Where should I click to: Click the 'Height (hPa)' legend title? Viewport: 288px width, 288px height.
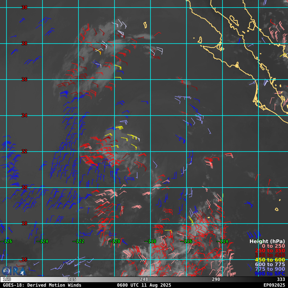(267, 241)
